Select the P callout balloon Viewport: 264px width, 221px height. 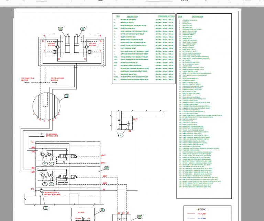(45, 164)
